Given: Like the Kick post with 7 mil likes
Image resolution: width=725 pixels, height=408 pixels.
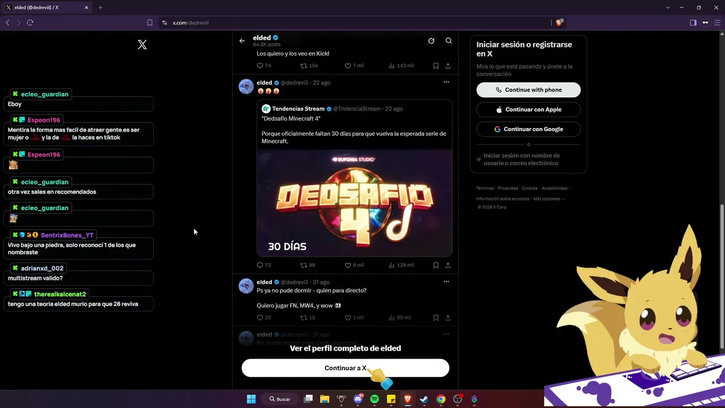Looking at the screenshot, I should [354, 66].
